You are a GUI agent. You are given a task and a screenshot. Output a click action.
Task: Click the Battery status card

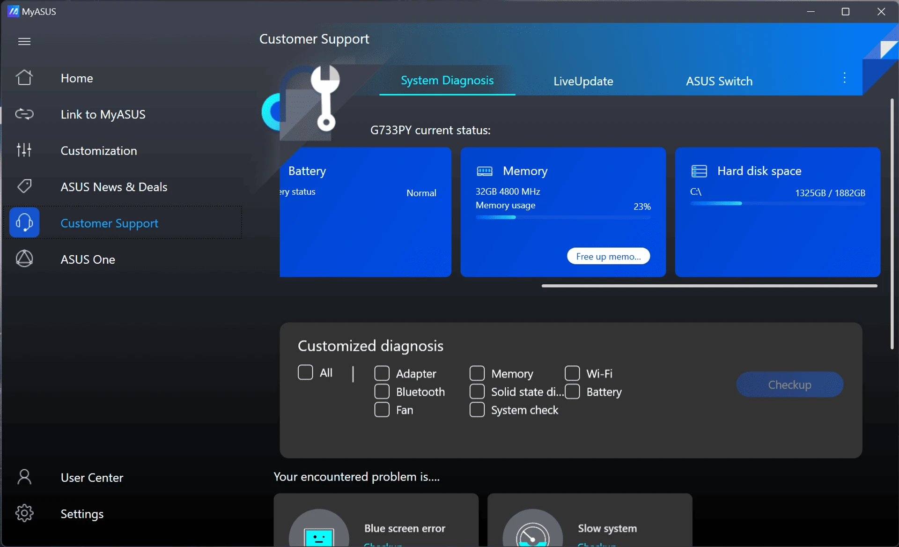365,212
